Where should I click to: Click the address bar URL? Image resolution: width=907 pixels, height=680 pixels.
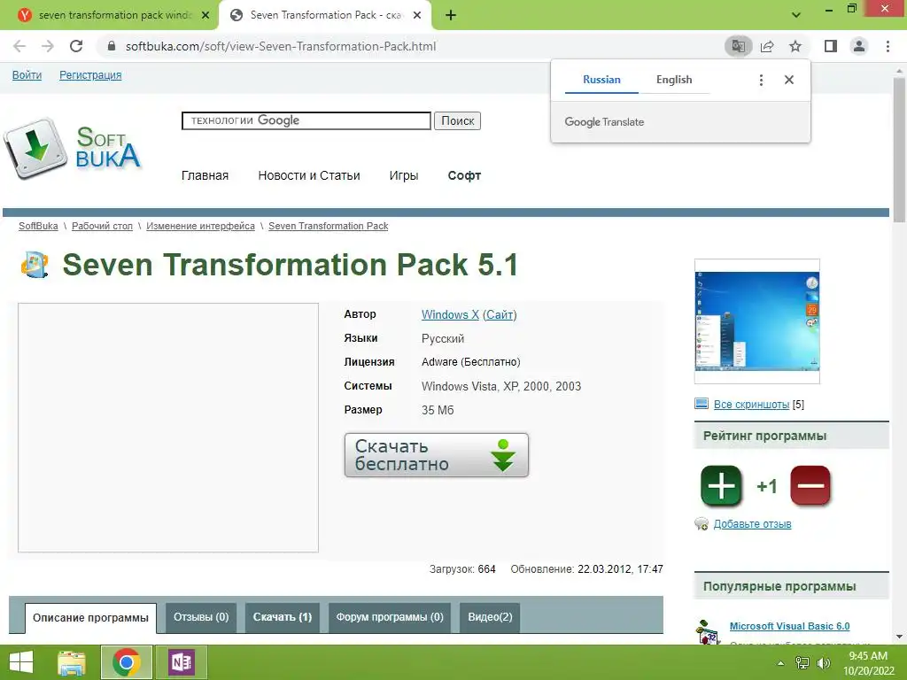(x=281, y=46)
